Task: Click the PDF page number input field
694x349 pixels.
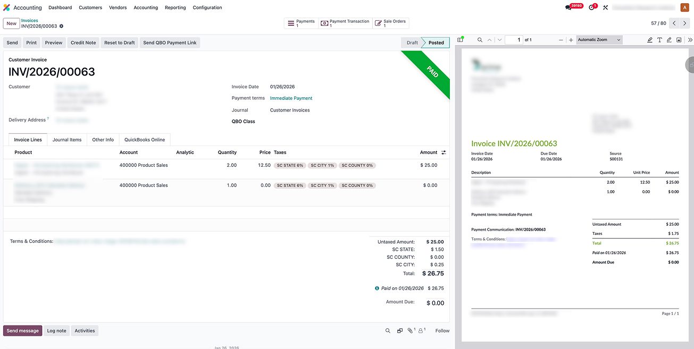Action: (513, 40)
